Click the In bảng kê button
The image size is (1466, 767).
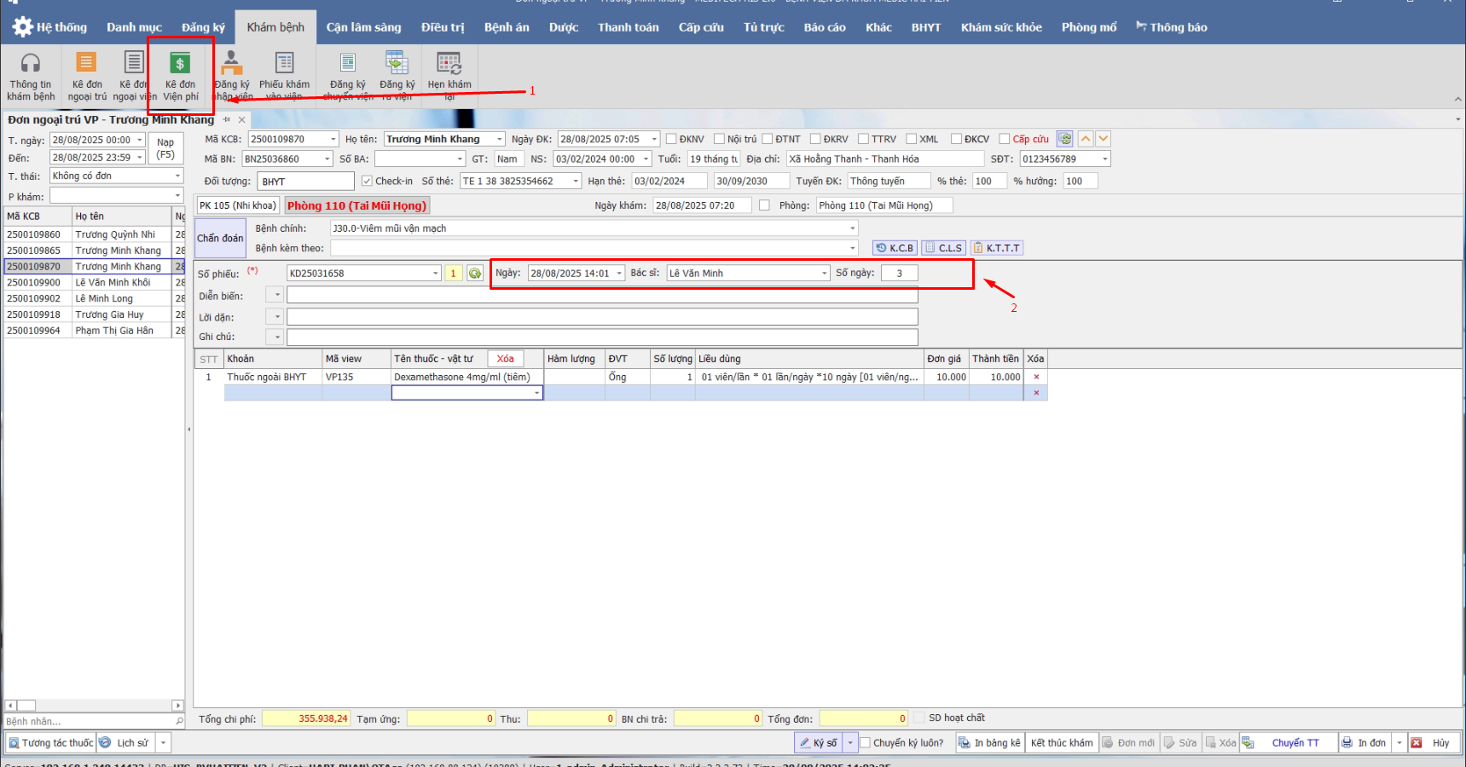point(989,743)
